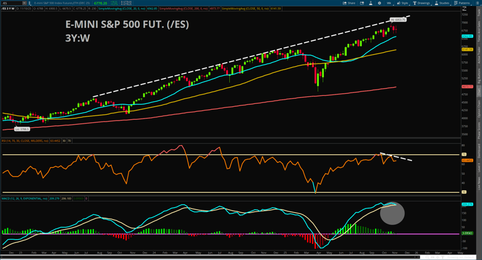Open the Times And Sales sidebar tab
The width and height of the screenshot is (482, 260).
point(479,31)
